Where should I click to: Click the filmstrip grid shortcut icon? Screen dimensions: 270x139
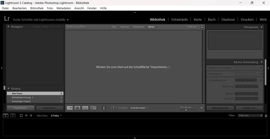(x=21, y=115)
